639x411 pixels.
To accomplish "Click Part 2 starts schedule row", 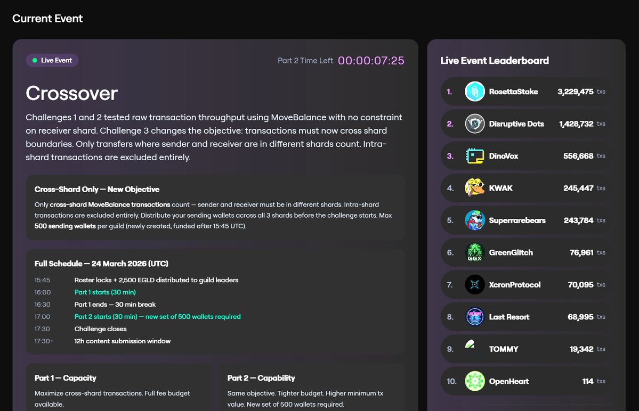I will [157, 317].
